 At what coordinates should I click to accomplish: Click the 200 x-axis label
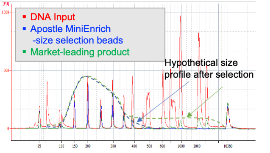coord(88,146)
